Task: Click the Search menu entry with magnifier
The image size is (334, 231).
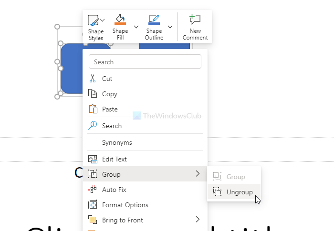Action: [112, 126]
